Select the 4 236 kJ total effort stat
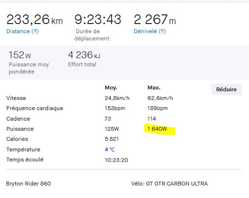This screenshot has width=249, height=198. (x=84, y=55)
